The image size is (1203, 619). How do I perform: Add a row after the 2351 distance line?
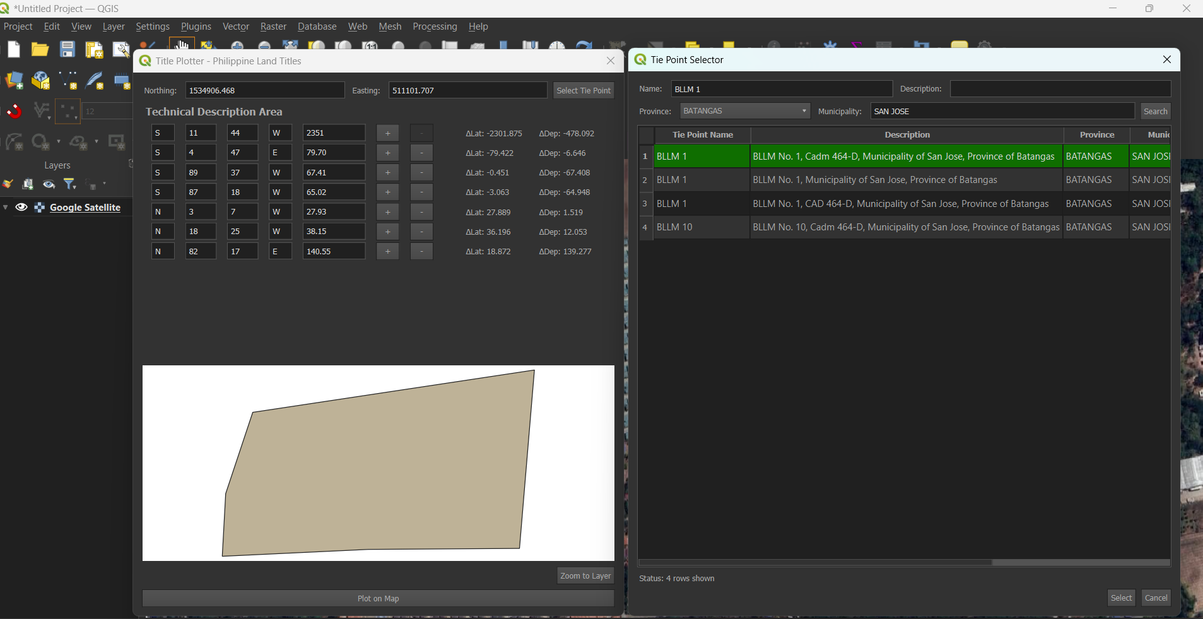(x=387, y=133)
